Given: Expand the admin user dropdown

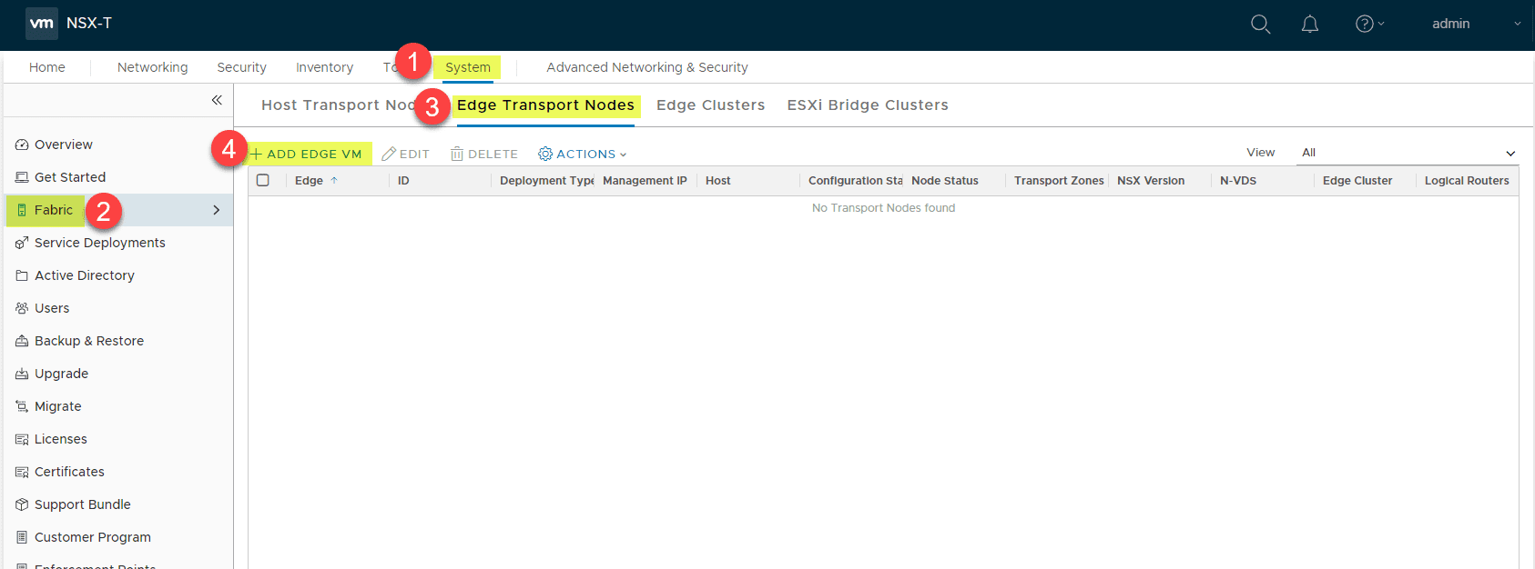Looking at the screenshot, I should (1517, 24).
